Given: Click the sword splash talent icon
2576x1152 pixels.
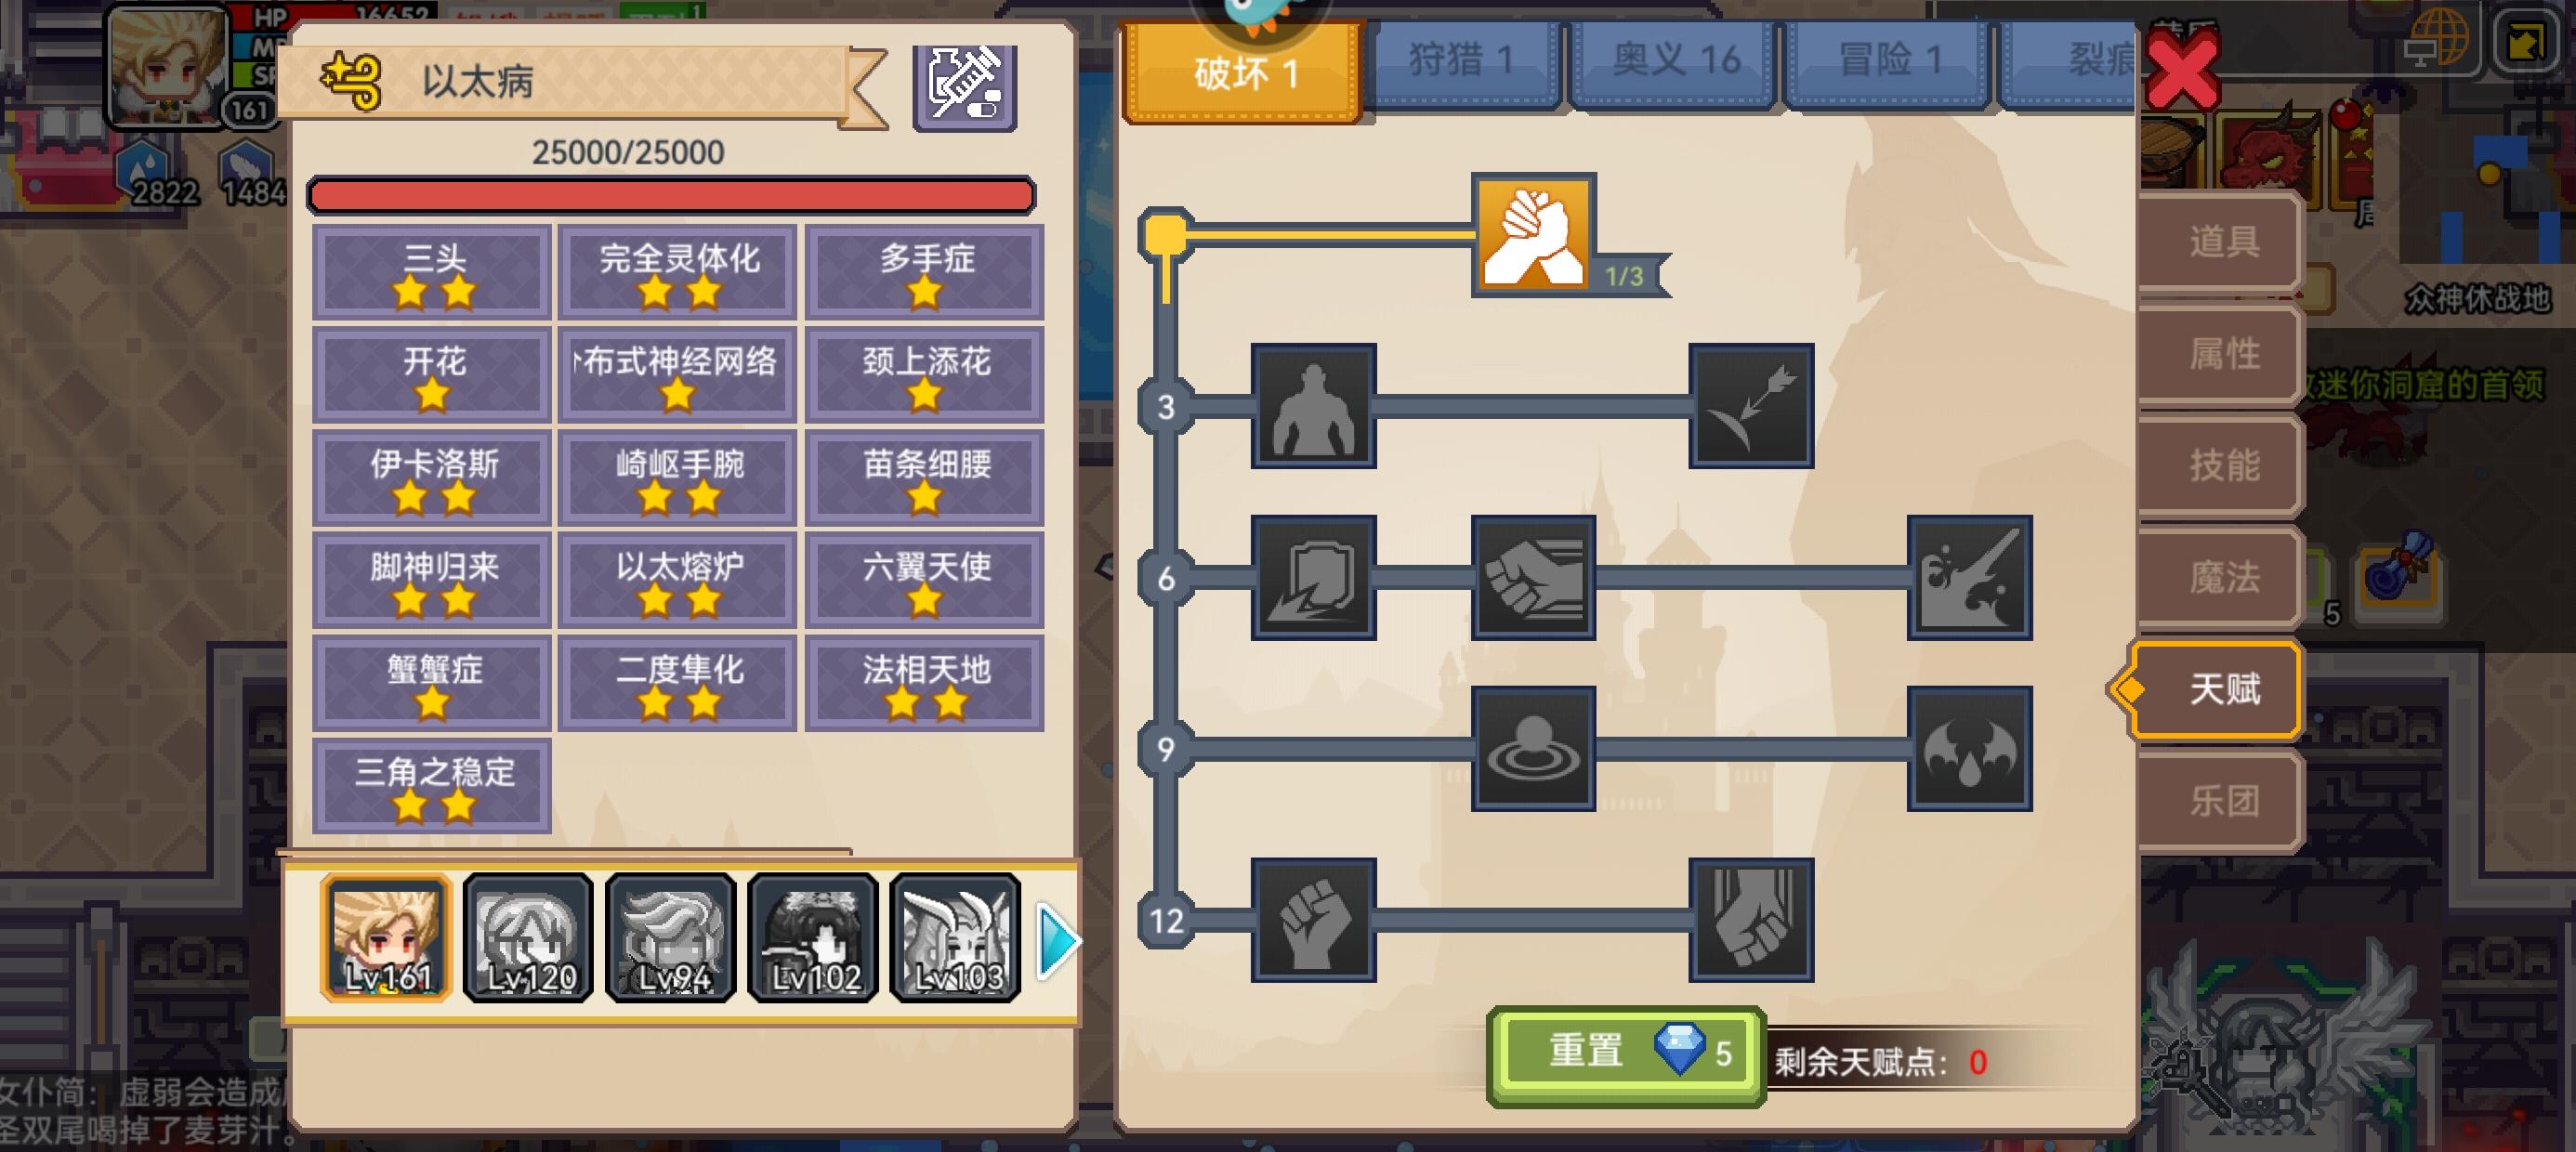Looking at the screenshot, I should [1969, 577].
